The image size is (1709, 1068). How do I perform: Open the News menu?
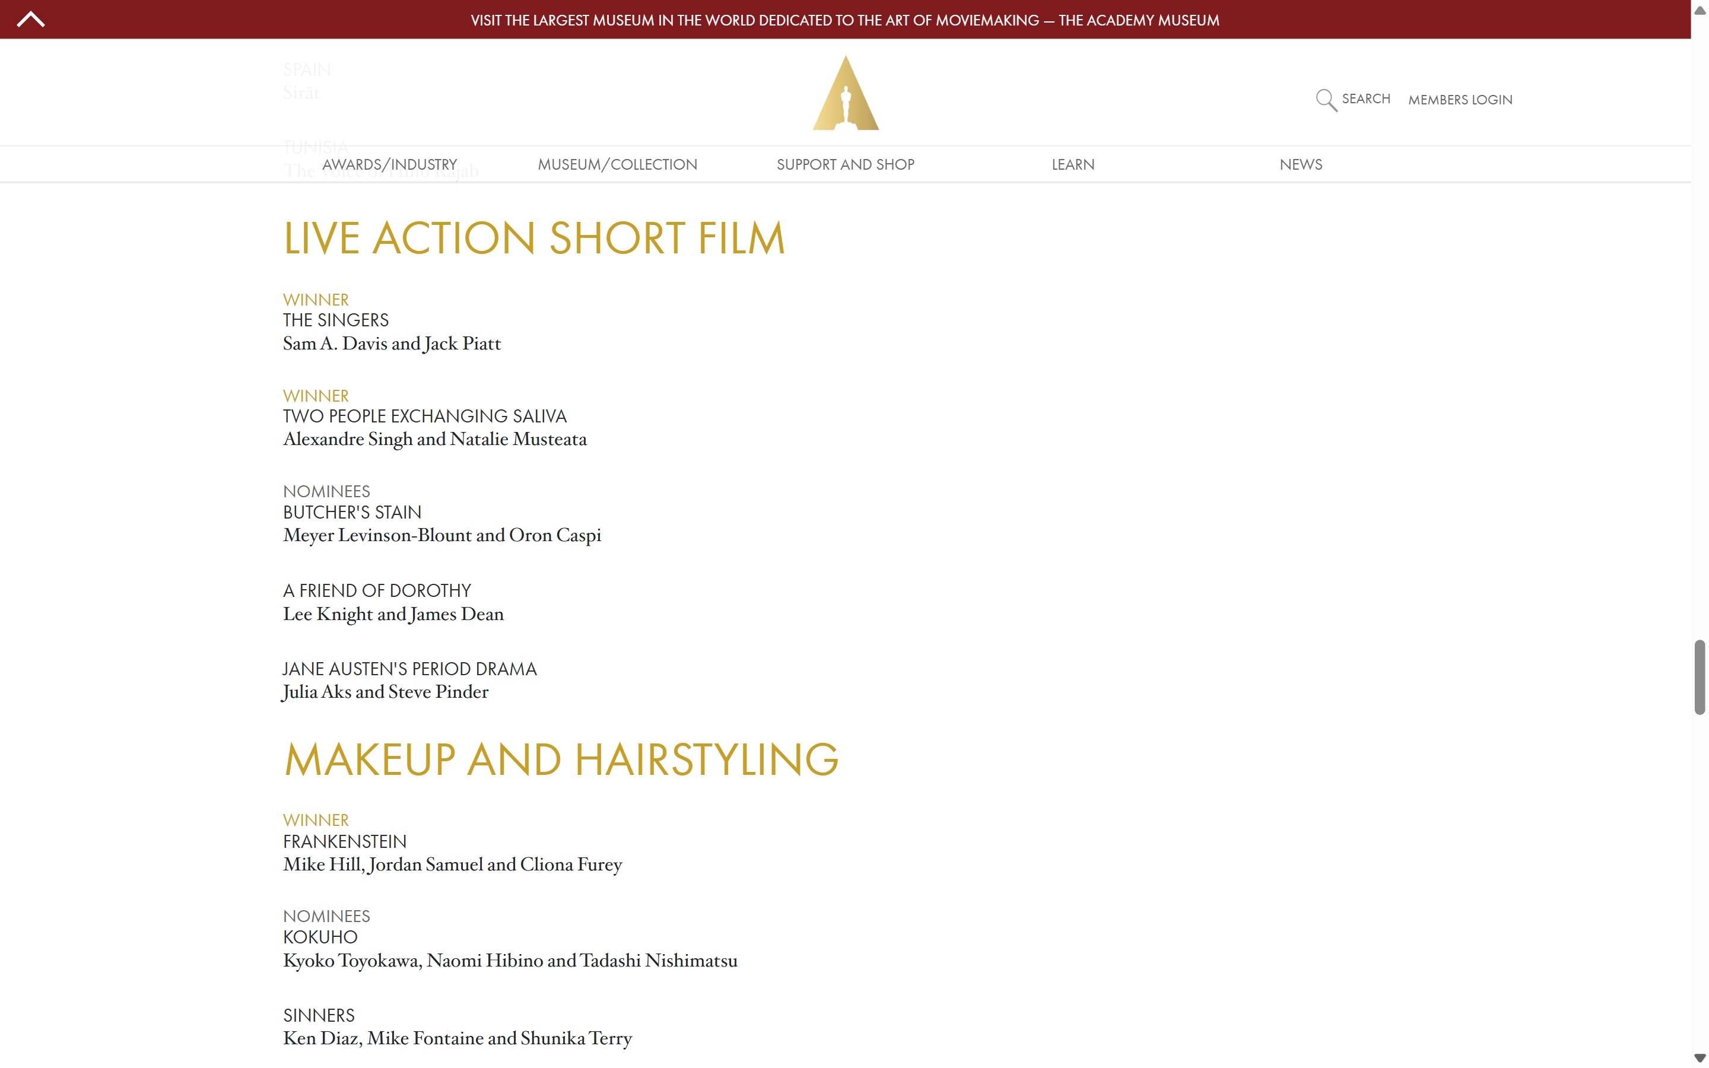coord(1301,164)
